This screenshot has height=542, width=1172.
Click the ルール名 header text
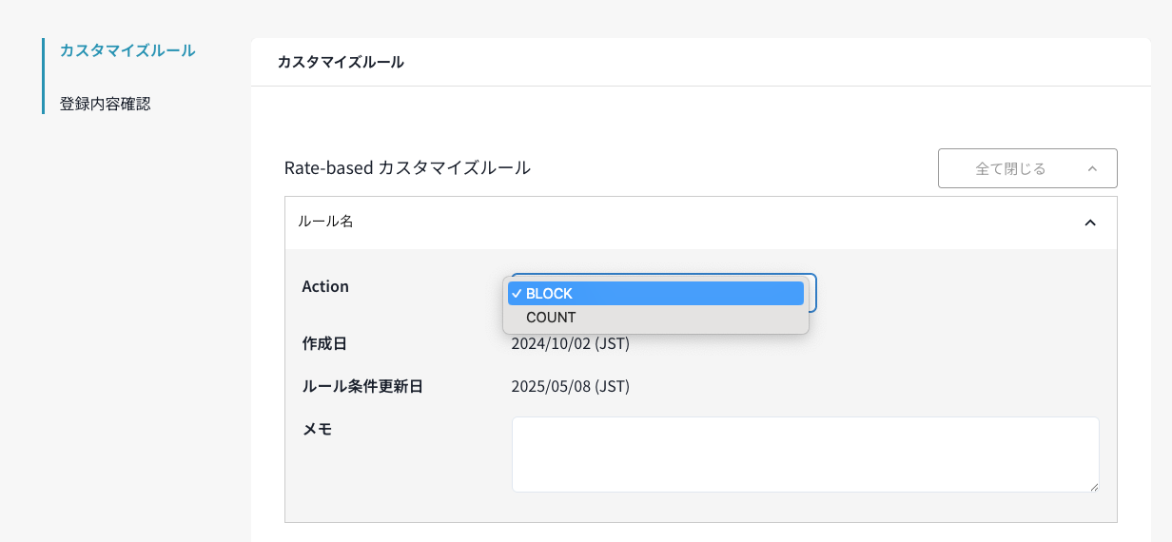(x=325, y=222)
